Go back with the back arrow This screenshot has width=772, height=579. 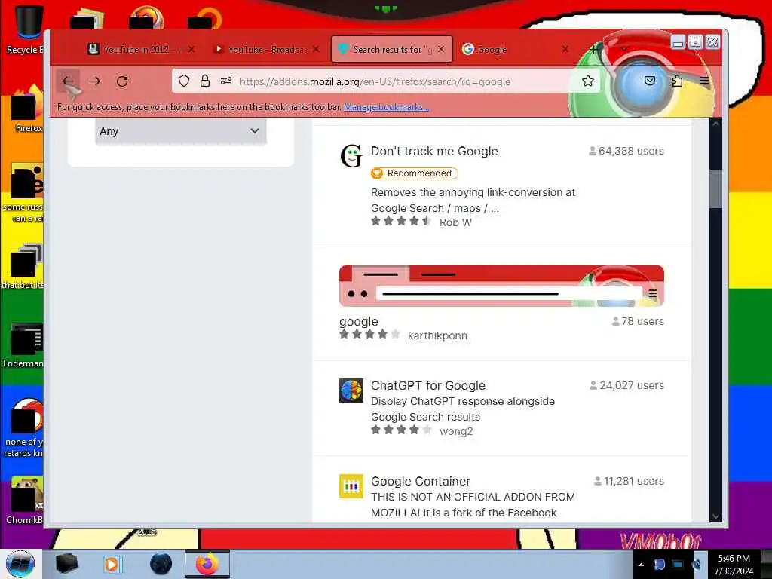[x=68, y=81]
